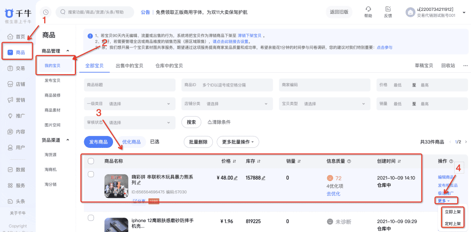Select the iphone 12 product checkbox
471x232 pixels.
point(91,218)
